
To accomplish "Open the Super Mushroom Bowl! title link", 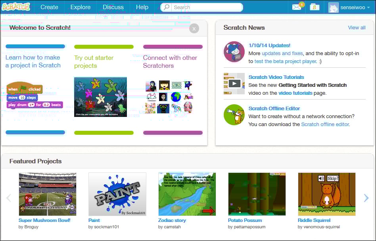I will point(44,220).
